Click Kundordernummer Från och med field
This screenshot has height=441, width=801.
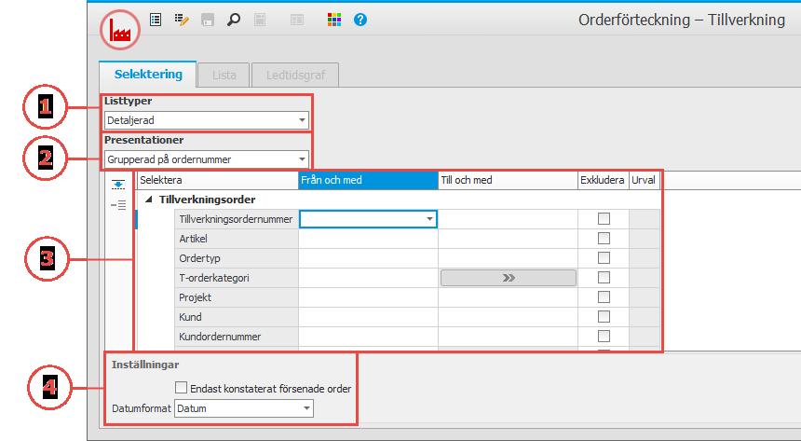click(368, 337)
